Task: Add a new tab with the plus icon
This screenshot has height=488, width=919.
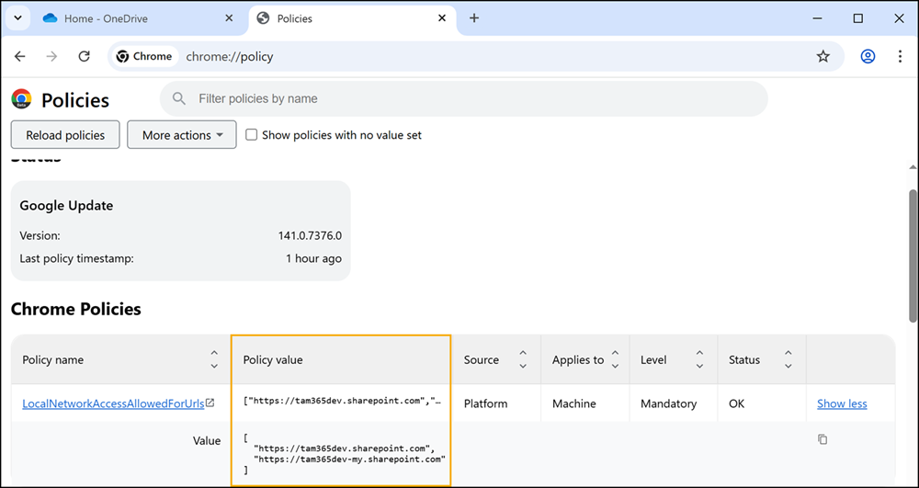Action: coord(474,18)
